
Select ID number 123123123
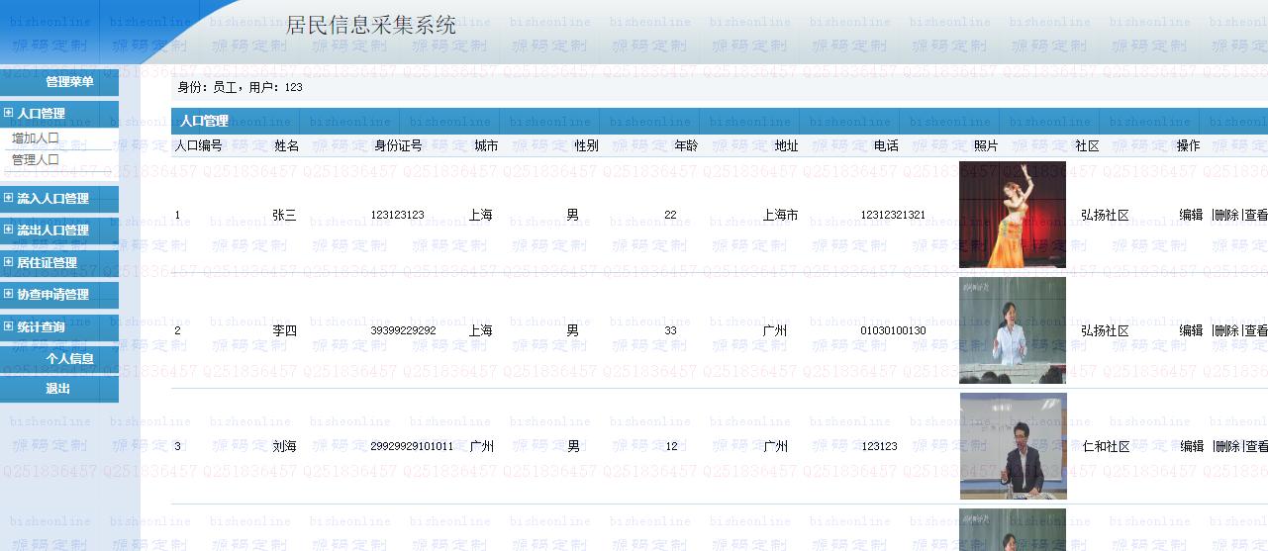pos(397,215)
